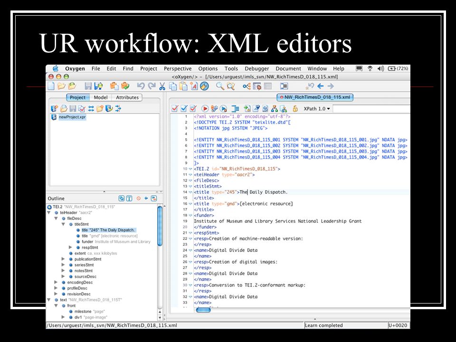The image size is (456, 342).
Task: Select the title "245" The Daily Dispatch outline item
Action: pyautogui.click(x=108, y=230)
